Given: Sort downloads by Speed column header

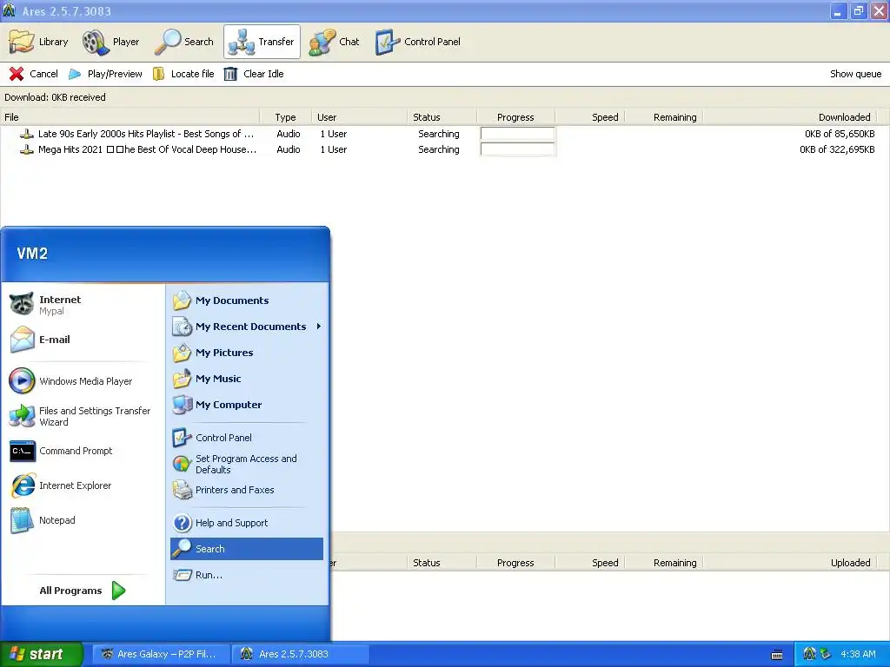Looking at the screenshot, I should 590,117.
